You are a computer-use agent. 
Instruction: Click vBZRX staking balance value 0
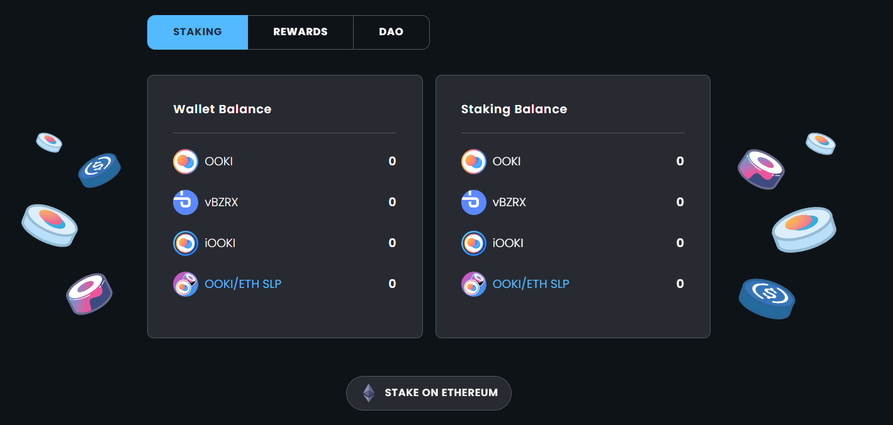pyautogui.click(x=680, y=202)
